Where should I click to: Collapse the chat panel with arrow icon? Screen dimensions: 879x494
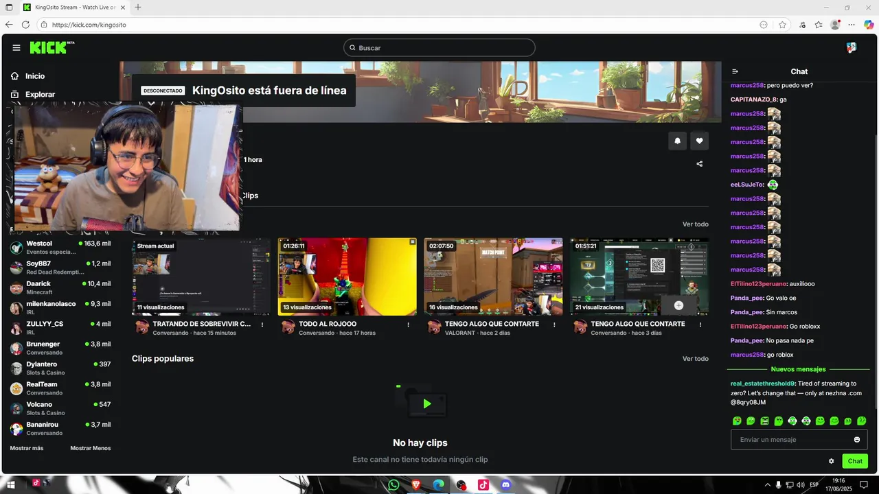735,71
